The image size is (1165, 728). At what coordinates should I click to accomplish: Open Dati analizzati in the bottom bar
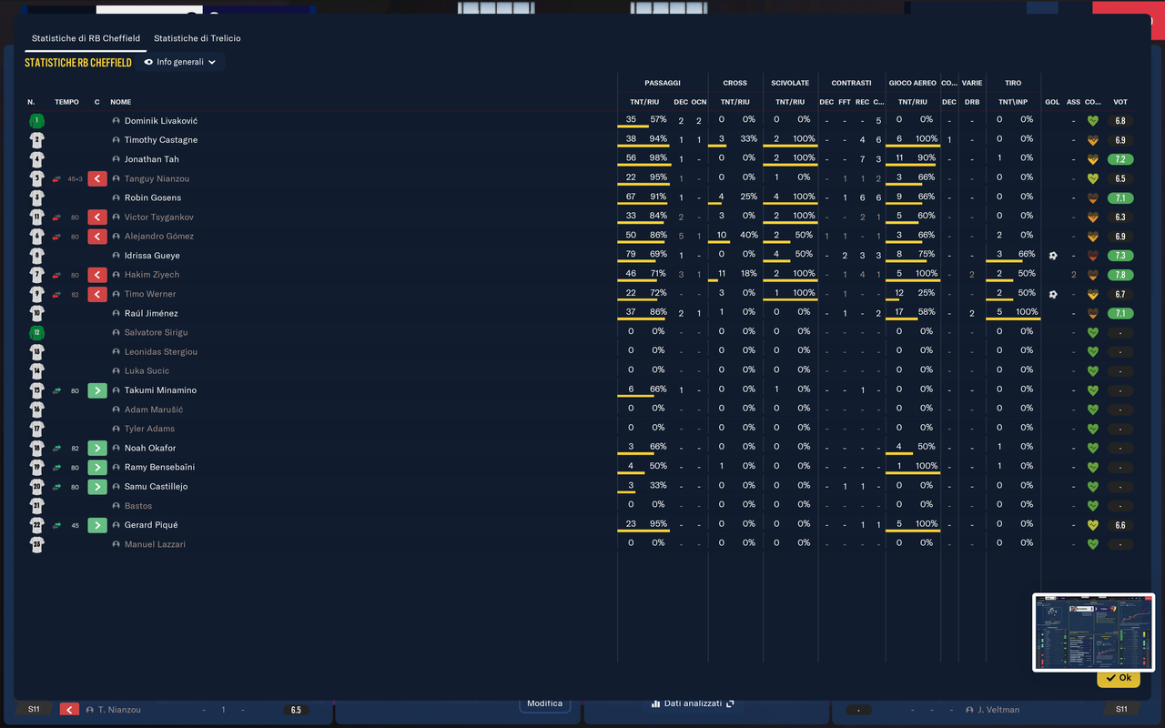click(693, 703)
